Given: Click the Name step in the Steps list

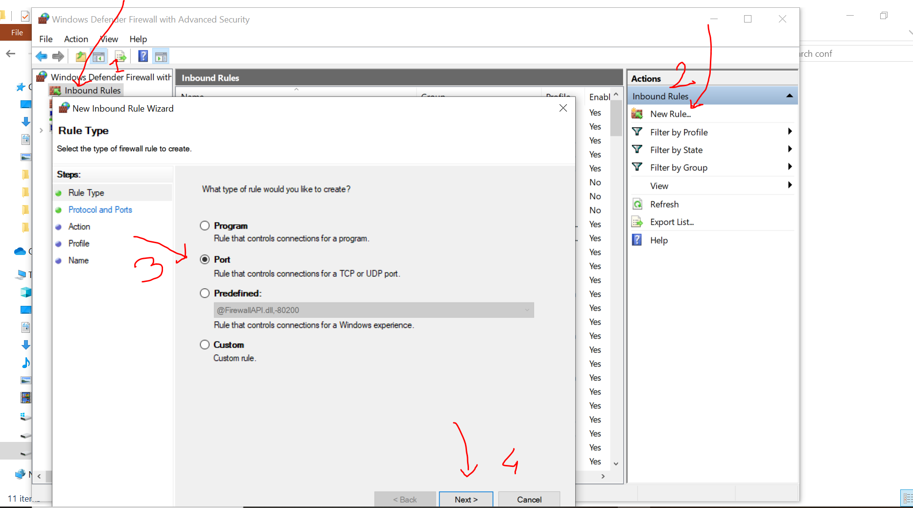Looking at the screenshot, I should (78, 260).
